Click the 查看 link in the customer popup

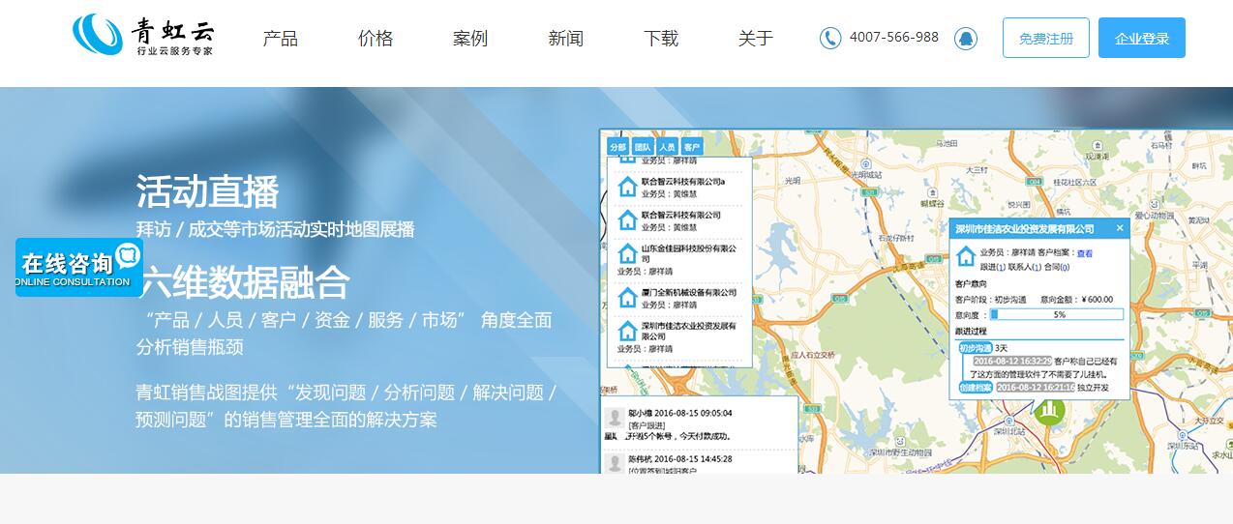click(1084, 254)
